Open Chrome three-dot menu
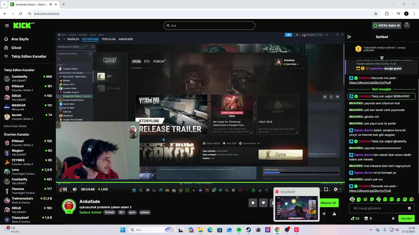Viewport: 419px width, 235px height. click(x=414, y=14)
